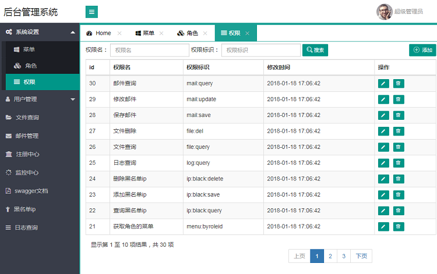Image resolution: width=437 pixels, height=274 pixels.
Task: Sort by 修改时间 column header
Action: (319, 67)
